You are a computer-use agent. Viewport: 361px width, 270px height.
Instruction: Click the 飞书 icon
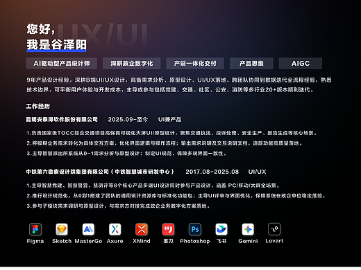(221, 229)
